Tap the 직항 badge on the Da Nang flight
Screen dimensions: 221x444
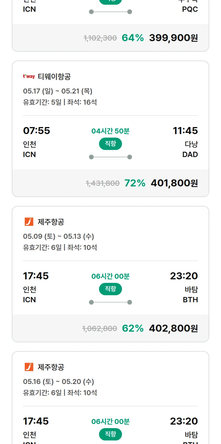click(111, 144)
